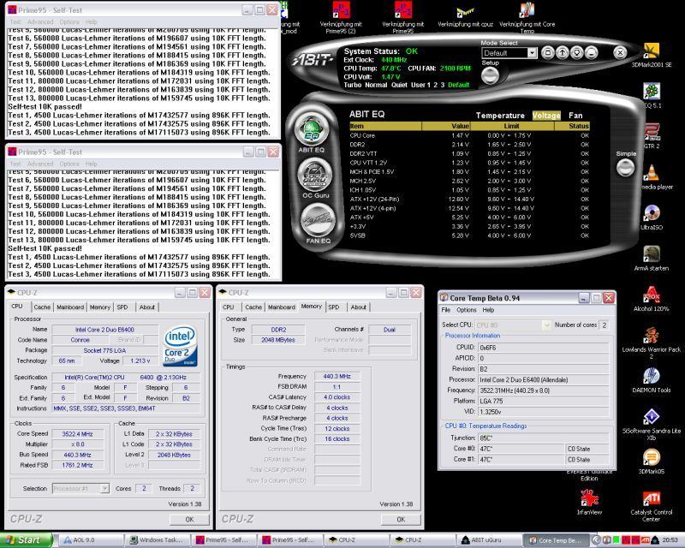Open the Lowlands Warrior Pack 2 icon
This screenshot has height=548, width=685.
point(652,342)
